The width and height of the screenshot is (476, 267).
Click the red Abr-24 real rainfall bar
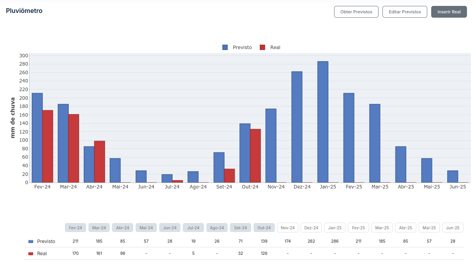[x=99, y=161]
